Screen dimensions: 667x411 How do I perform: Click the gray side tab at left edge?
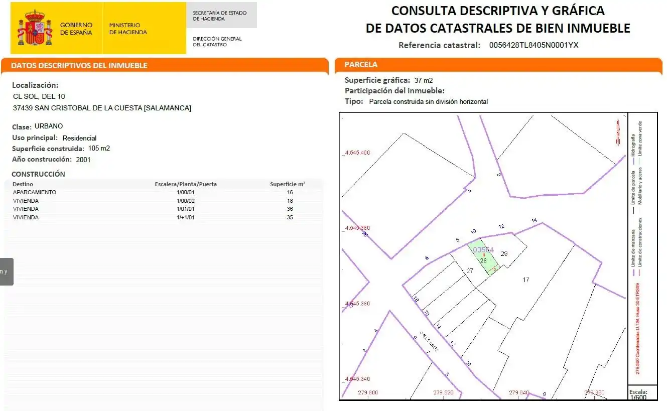6,271
